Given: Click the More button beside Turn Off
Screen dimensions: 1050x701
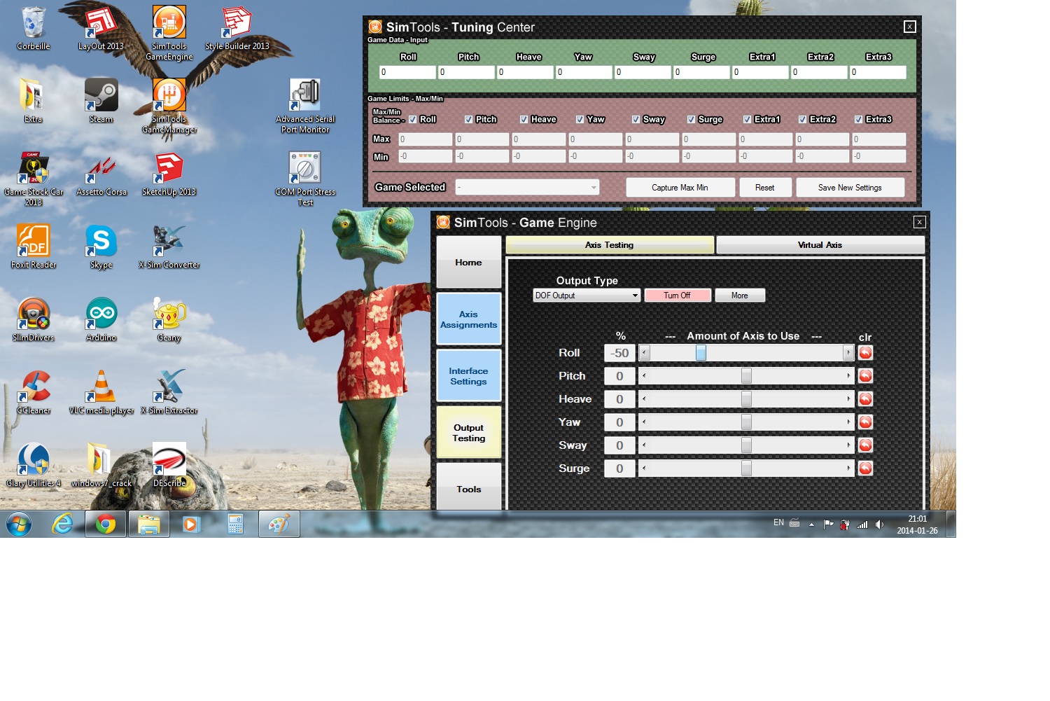Looking at the screenshot, I should pos(740,296).
